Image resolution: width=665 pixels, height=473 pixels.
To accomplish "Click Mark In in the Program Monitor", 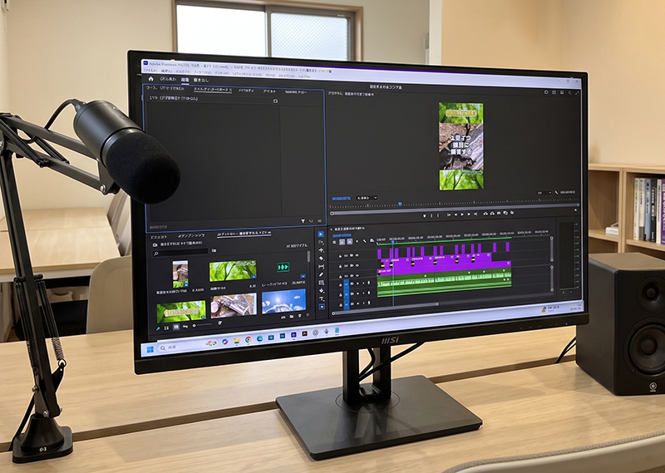I will pyautogui.click(x=431, y=215).
